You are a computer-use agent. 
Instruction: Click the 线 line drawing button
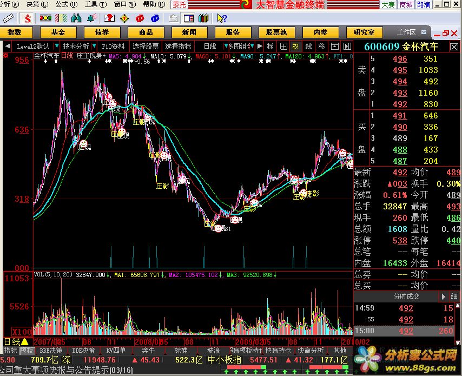click(308, 47)
